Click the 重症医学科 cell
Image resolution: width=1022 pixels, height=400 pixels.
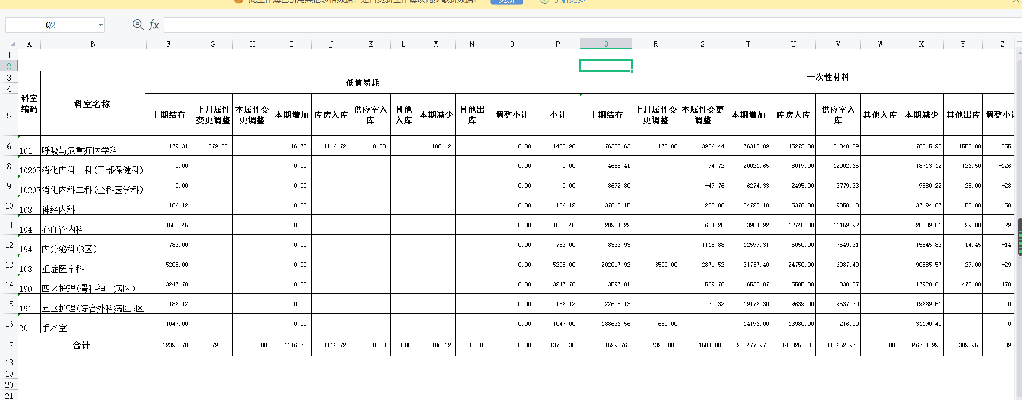pyautogui.click(x=92, y=265)
